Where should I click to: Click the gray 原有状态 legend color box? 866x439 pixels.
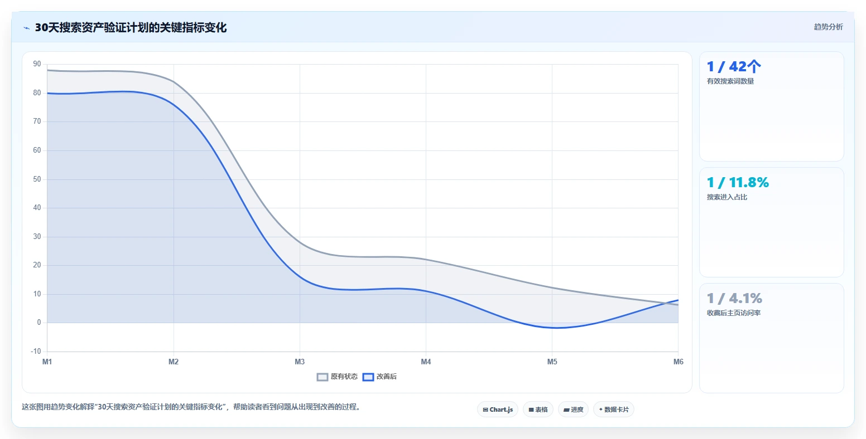click(323, 377)
